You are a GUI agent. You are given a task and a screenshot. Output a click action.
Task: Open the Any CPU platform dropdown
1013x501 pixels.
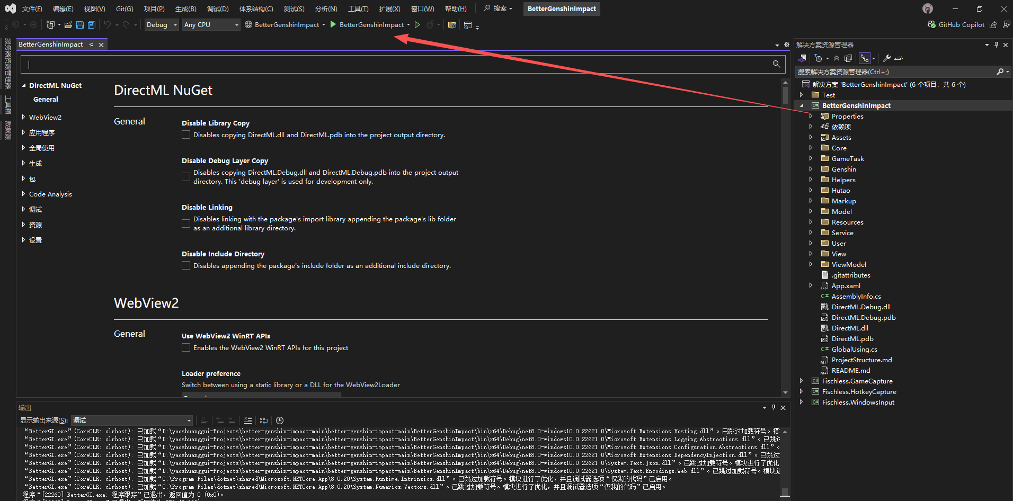coord(211,25)
